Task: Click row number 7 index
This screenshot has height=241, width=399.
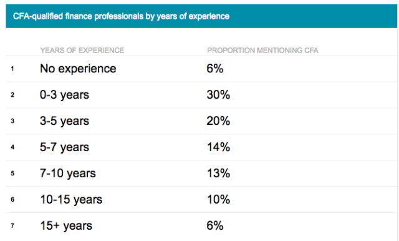Action: click(x=12, y=226)
